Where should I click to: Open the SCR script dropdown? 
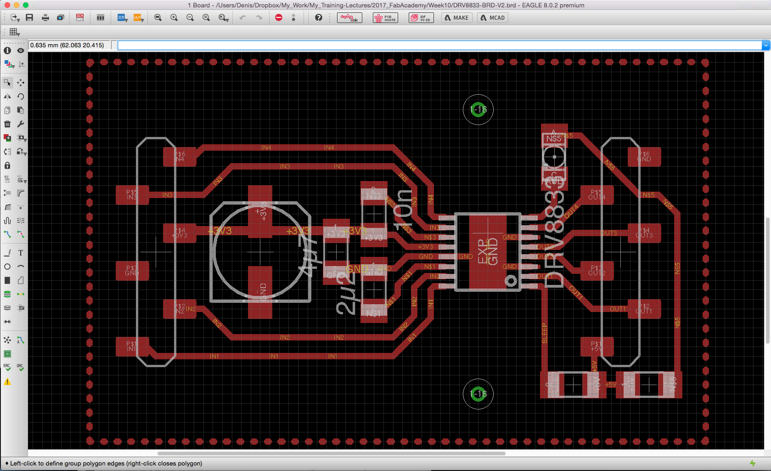click(122, 17)
